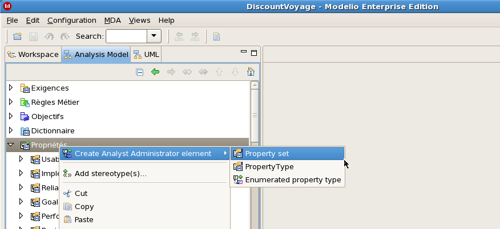Click the move up arrow icon
The image size is (500, 229).
219,72
